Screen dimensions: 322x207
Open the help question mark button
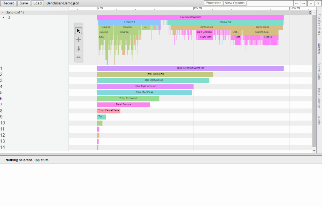tap(318, 3)
